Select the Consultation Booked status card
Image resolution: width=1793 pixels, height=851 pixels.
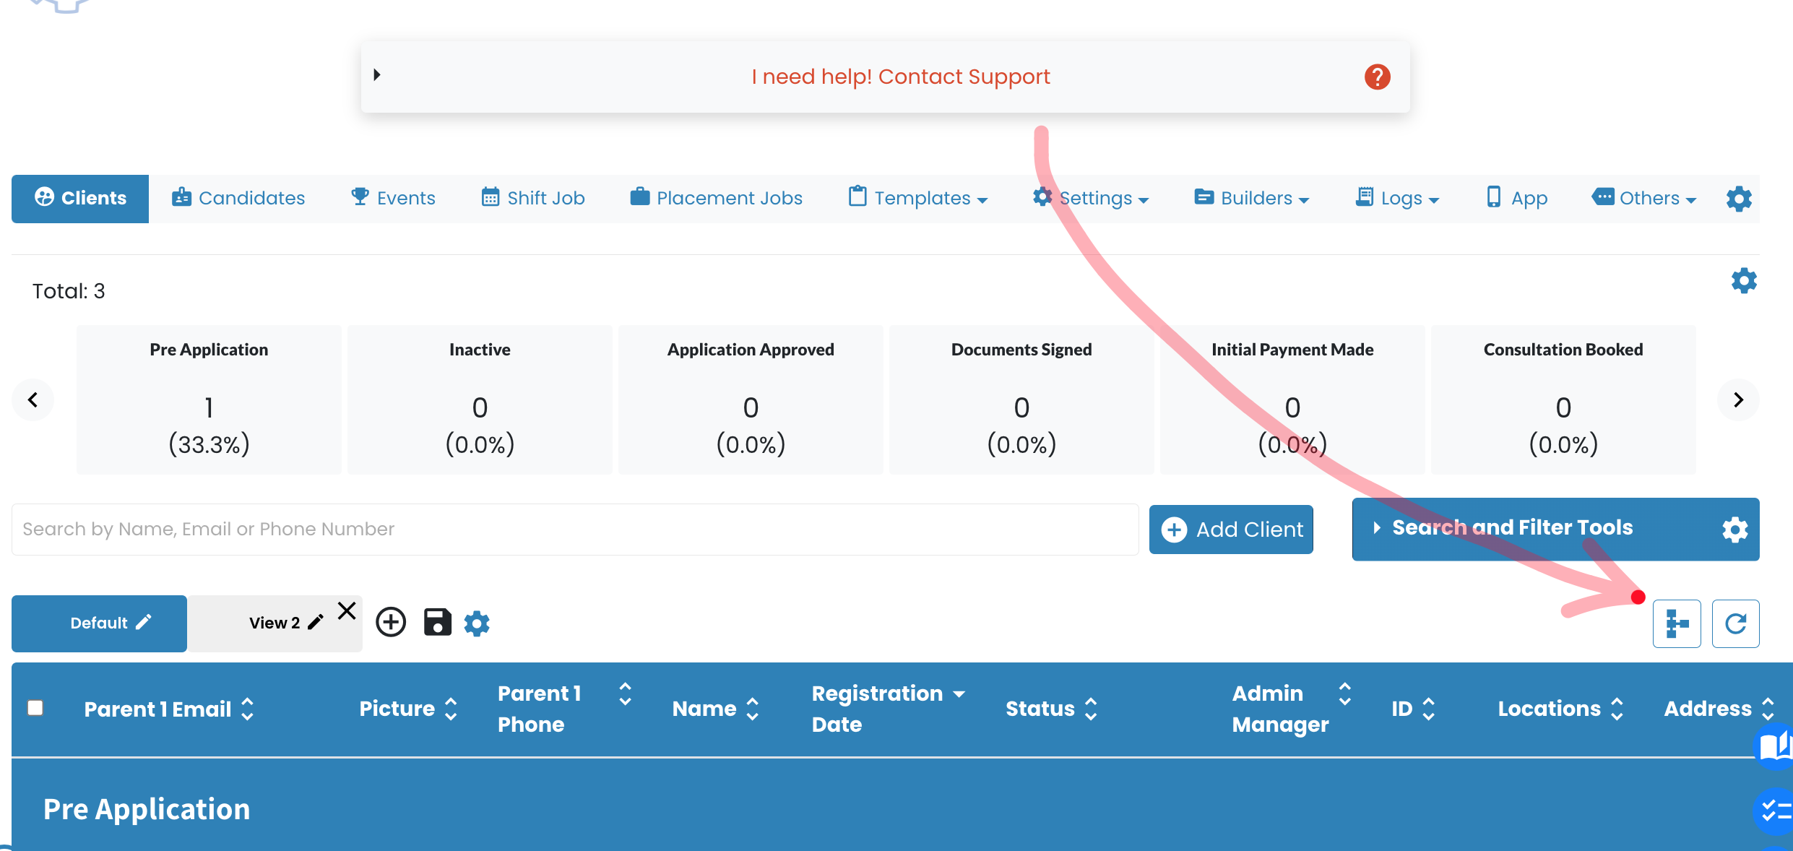(1563, 399)
